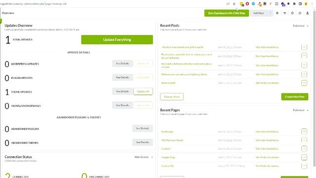Collapse Connection Status with Hide Details
This screenshot has width=316, height=178.
click(144, 157)
